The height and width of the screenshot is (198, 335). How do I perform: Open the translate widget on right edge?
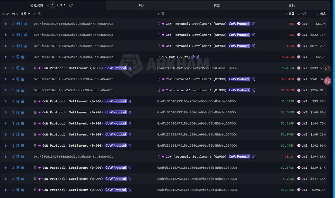(x=327, y=81)
